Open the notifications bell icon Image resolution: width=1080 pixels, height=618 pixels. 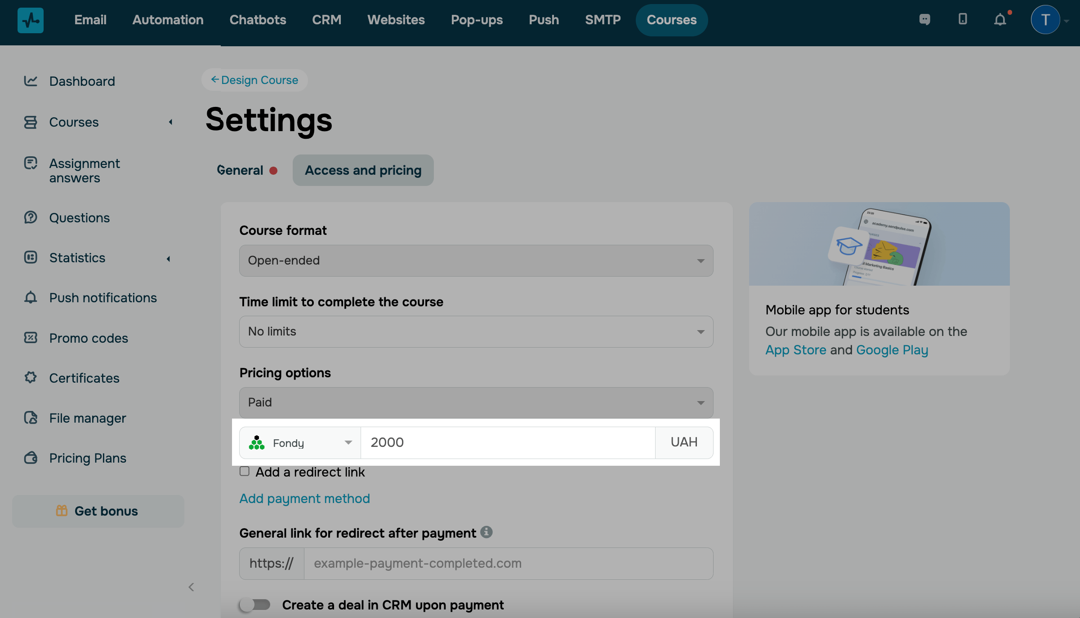[x=1000, y=20]
